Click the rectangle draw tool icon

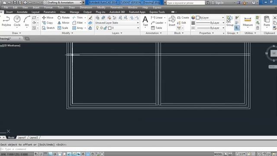pos(34,17)
